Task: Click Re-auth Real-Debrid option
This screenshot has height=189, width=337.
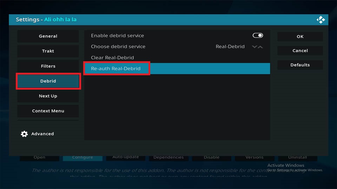Action: 177,69
